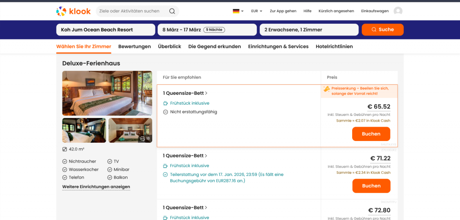The image size is (460, 220).
Task: Click the magnifier icon in search bar
Action: click(172, 11)
